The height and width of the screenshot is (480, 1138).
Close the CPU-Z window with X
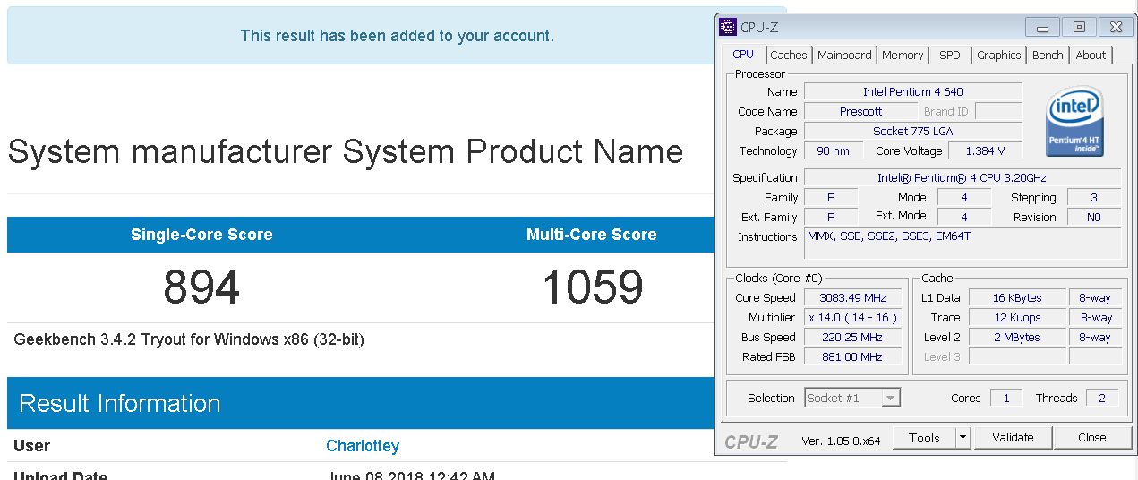click(x=1115, y=27)
